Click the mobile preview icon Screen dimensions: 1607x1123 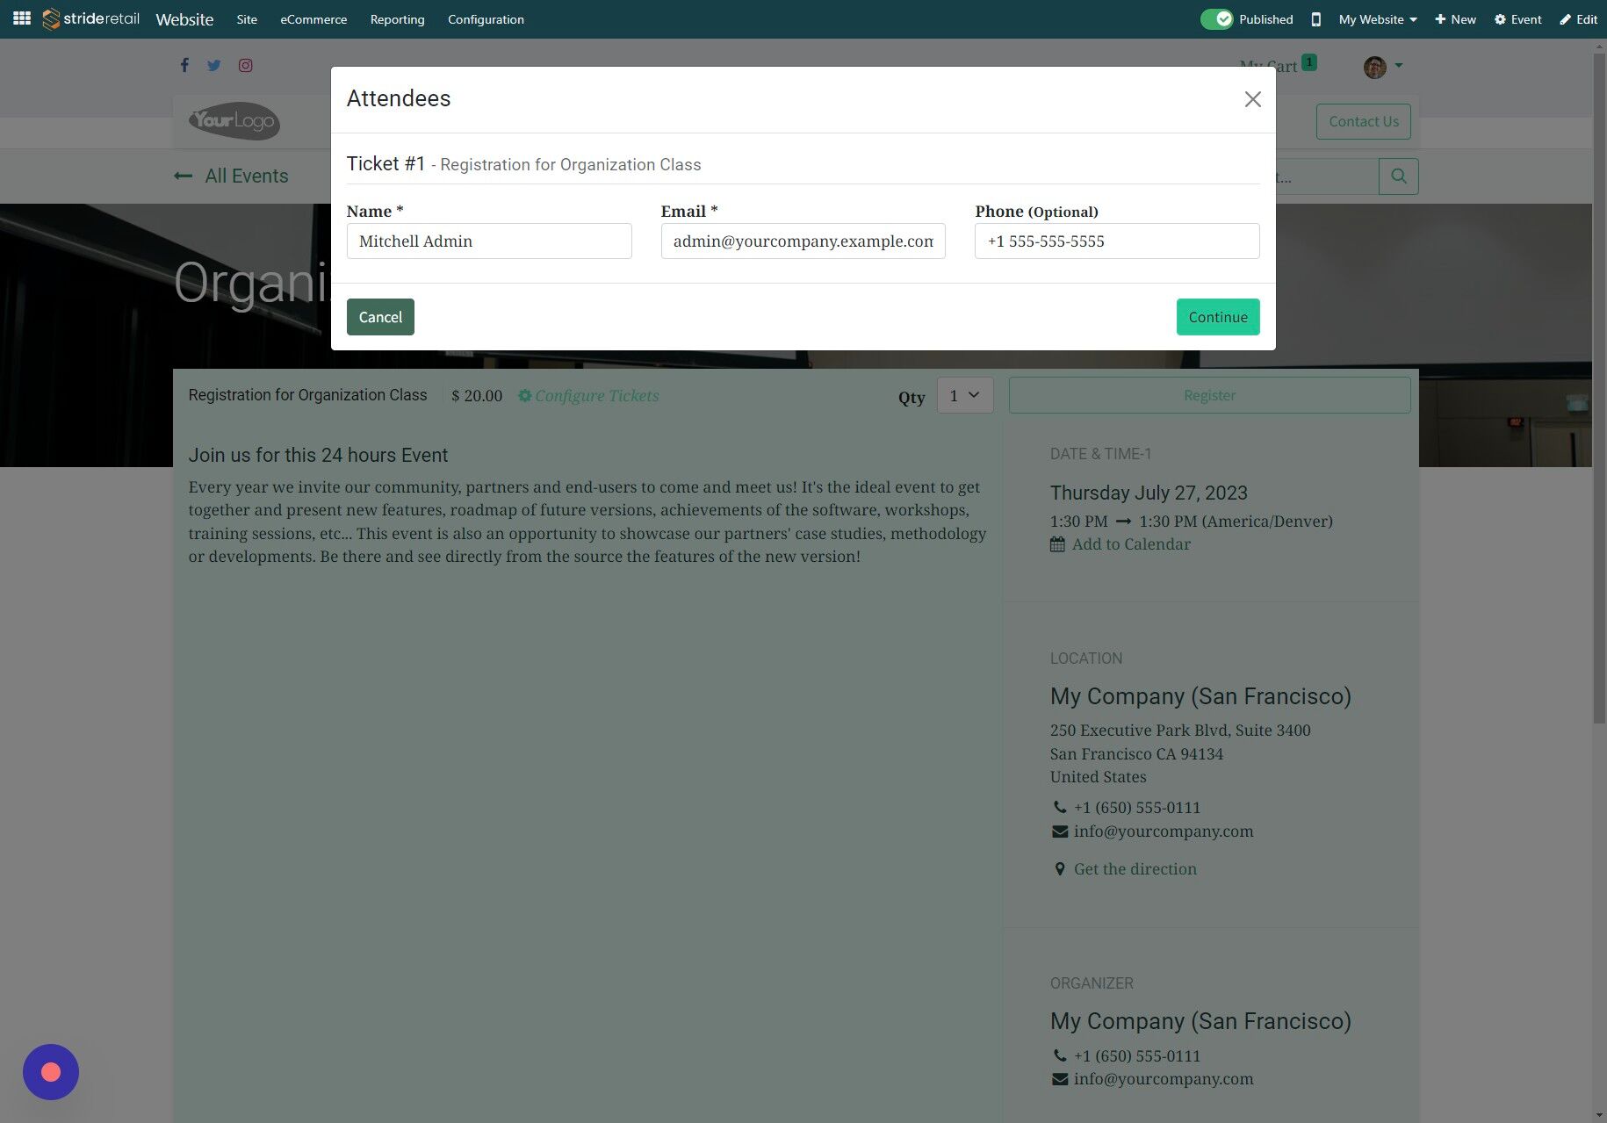coord(1315,18)
